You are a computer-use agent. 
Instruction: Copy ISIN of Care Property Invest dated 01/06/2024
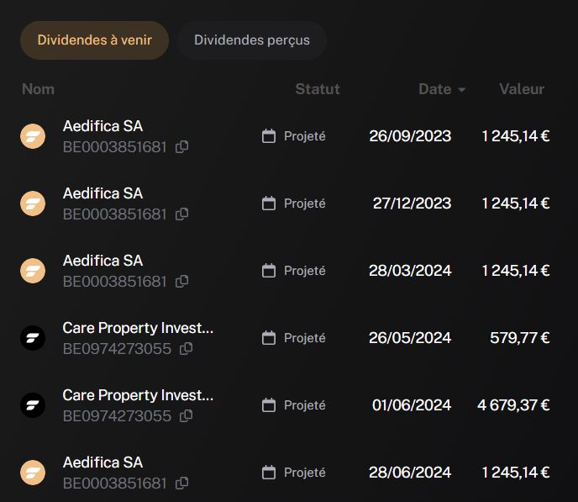tap(187, 416)
